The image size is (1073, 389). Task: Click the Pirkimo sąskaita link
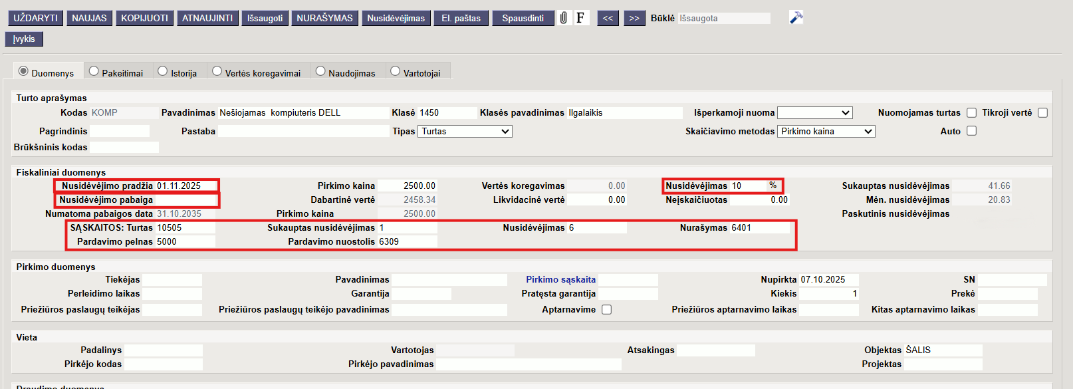[560, 280]
